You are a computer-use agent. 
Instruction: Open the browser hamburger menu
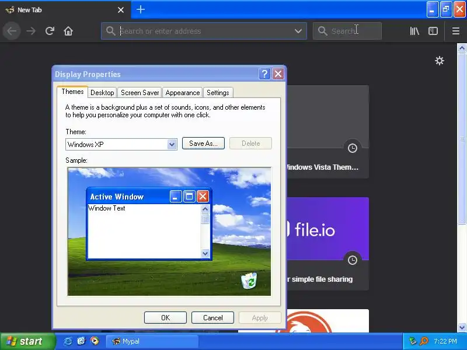pyautogui.click(x=456, y=31)
